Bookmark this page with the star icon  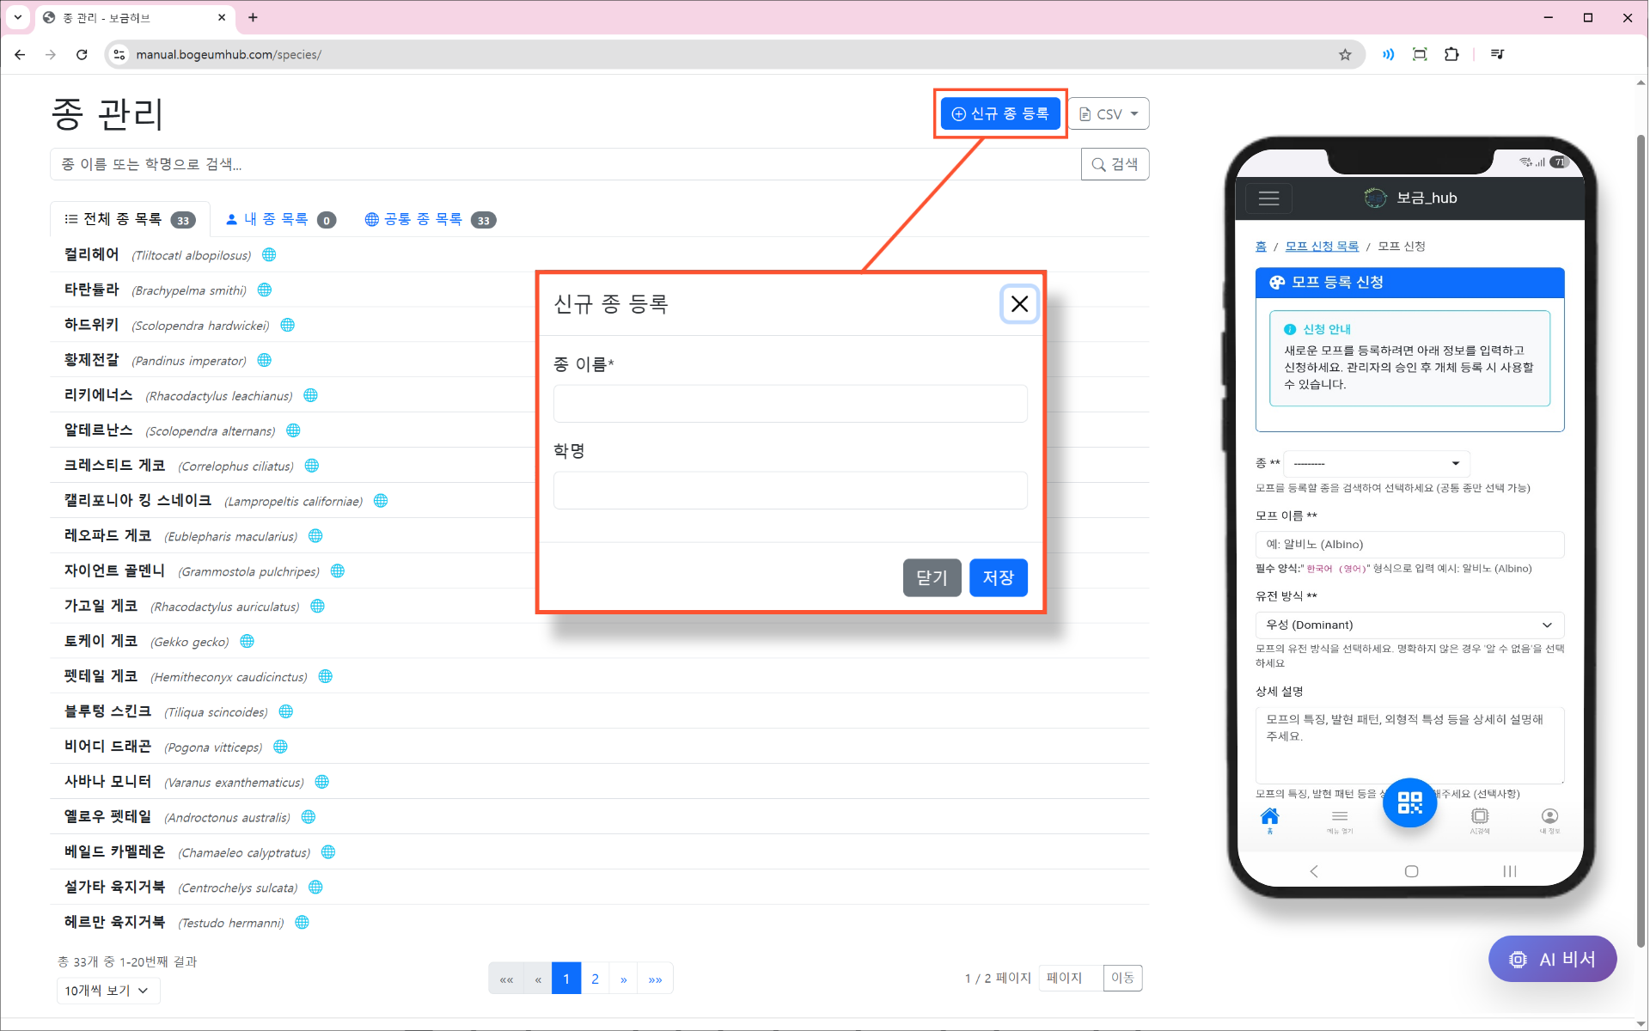1345,55
